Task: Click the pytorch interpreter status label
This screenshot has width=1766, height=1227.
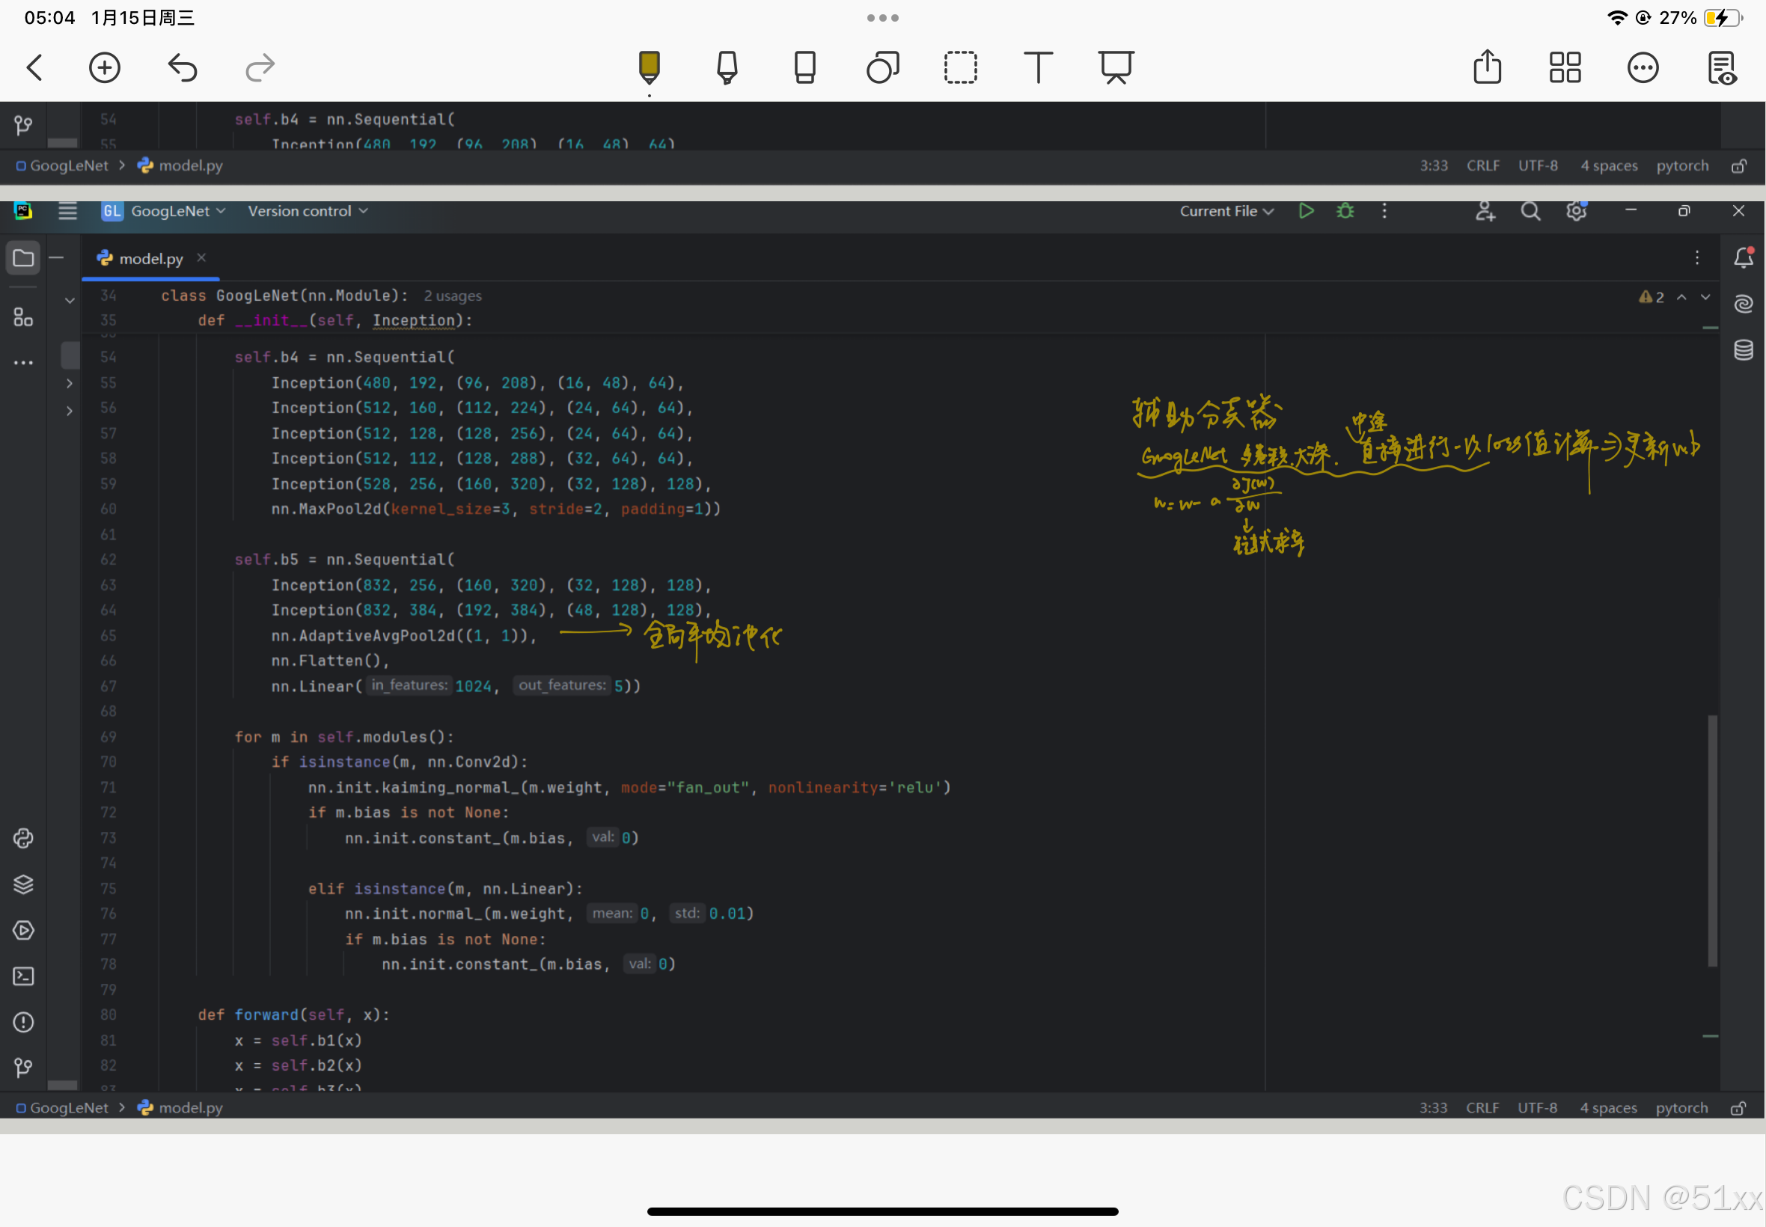Action: click(1681, 1108)
